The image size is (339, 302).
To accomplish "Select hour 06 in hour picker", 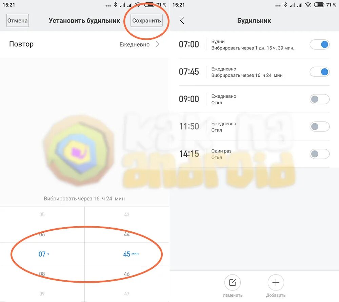I will [42, 234].
